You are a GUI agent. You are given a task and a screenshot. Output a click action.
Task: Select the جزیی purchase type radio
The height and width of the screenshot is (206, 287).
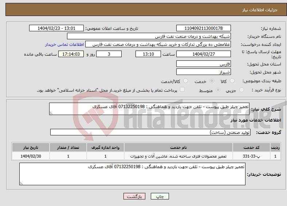click(x=241, y=90)
